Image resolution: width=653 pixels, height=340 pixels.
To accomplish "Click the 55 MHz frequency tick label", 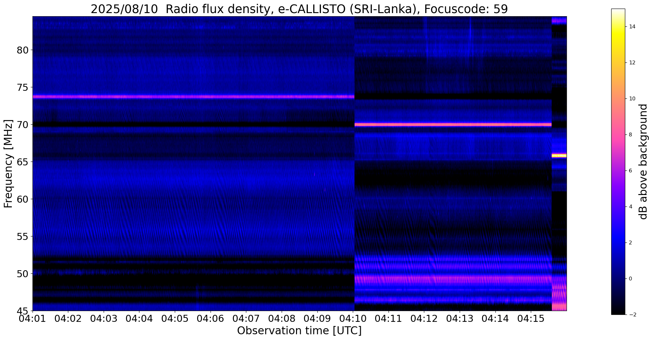I will (23, 236).
